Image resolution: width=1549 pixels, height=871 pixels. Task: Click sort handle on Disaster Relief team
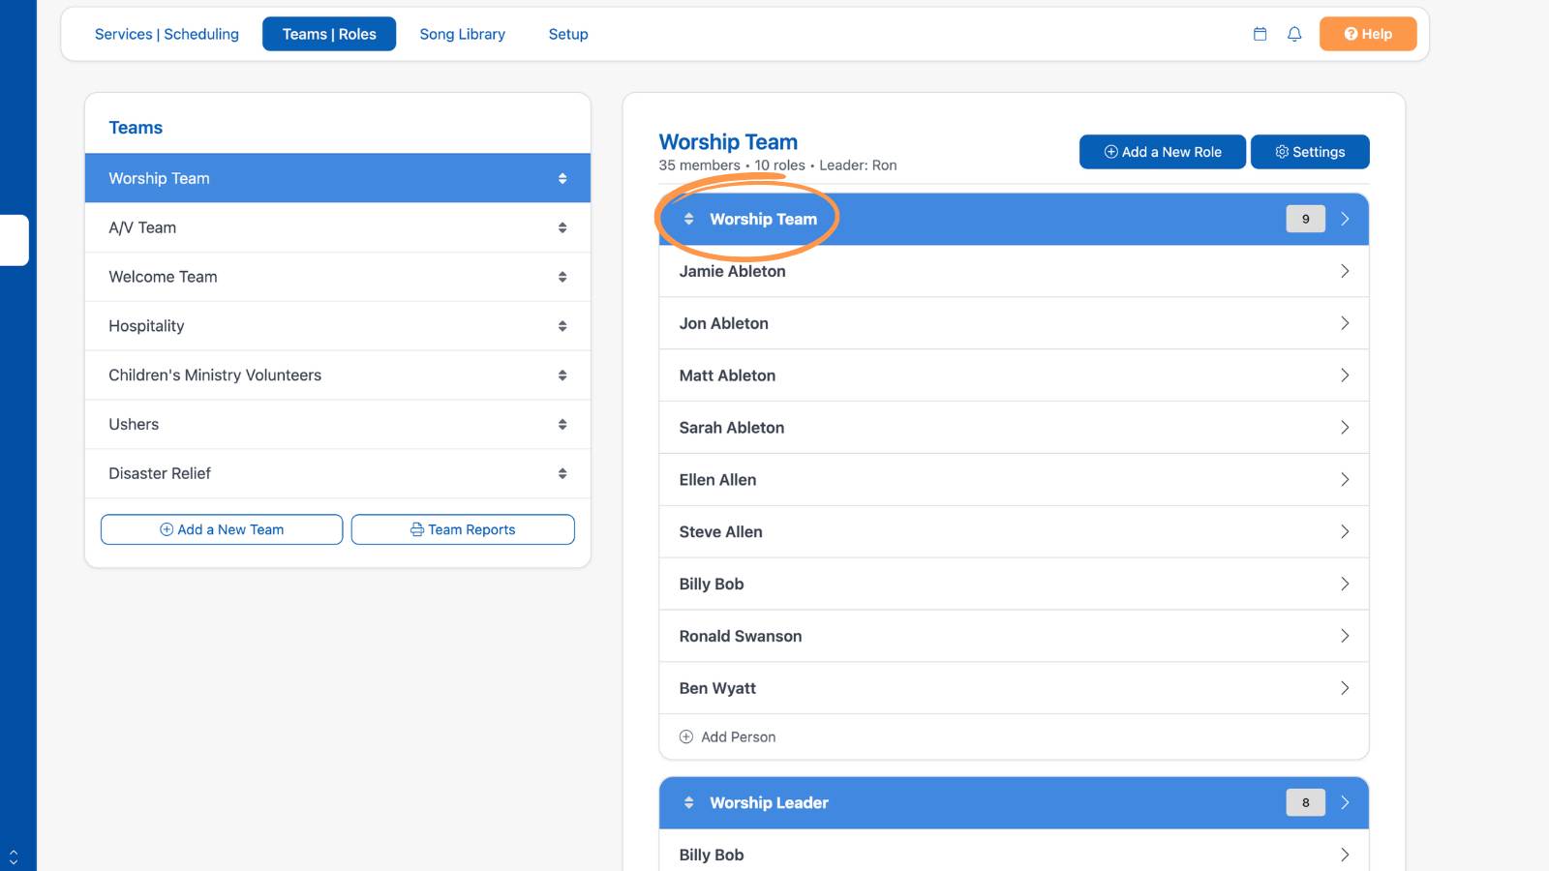point(562,473)
